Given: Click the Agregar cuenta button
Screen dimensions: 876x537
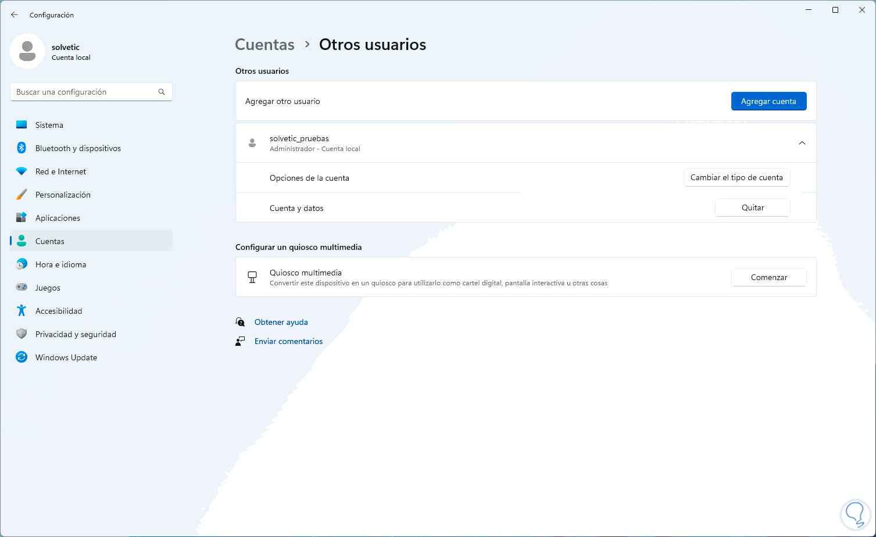Looking at the screenshot, I should coord(768,101).
